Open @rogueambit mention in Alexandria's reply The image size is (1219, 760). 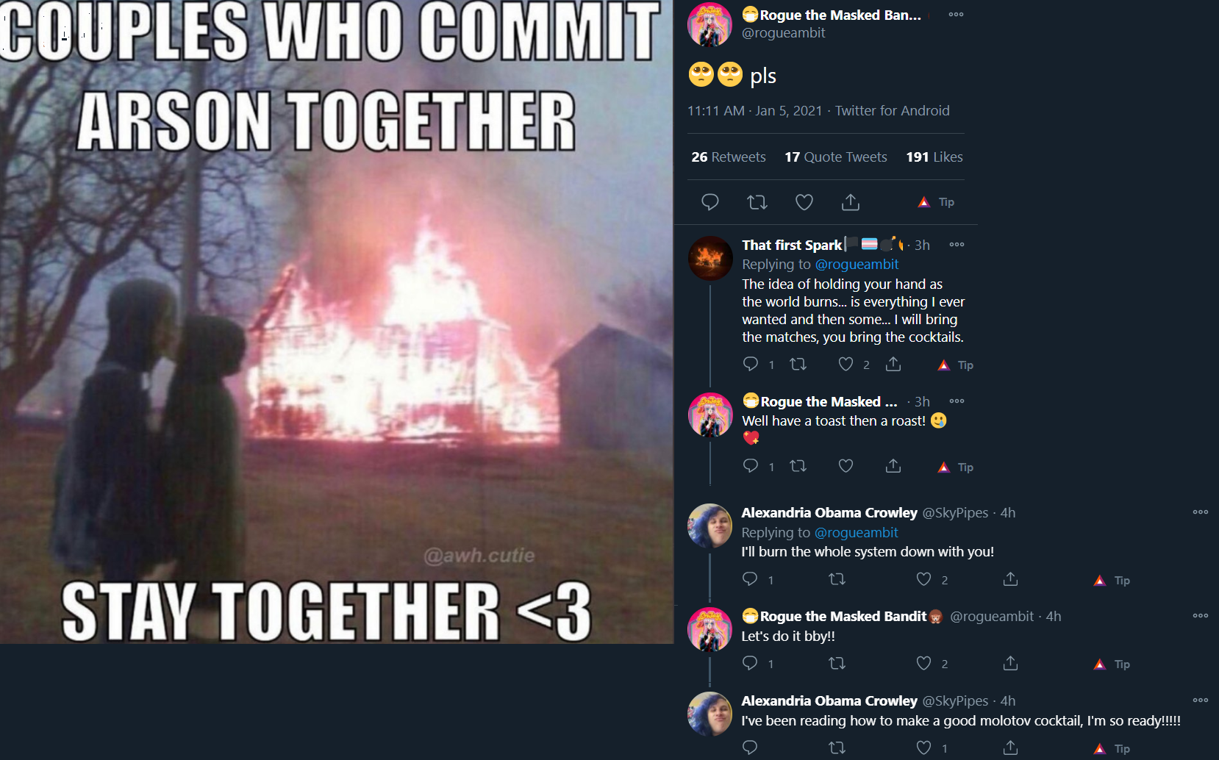857,532
